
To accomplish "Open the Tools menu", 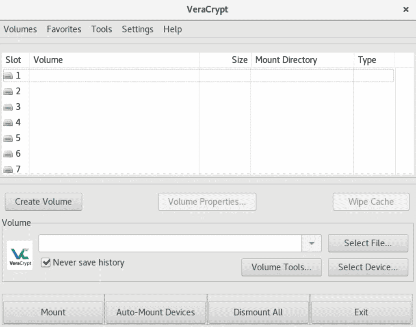I will click(x=101, y=29).
